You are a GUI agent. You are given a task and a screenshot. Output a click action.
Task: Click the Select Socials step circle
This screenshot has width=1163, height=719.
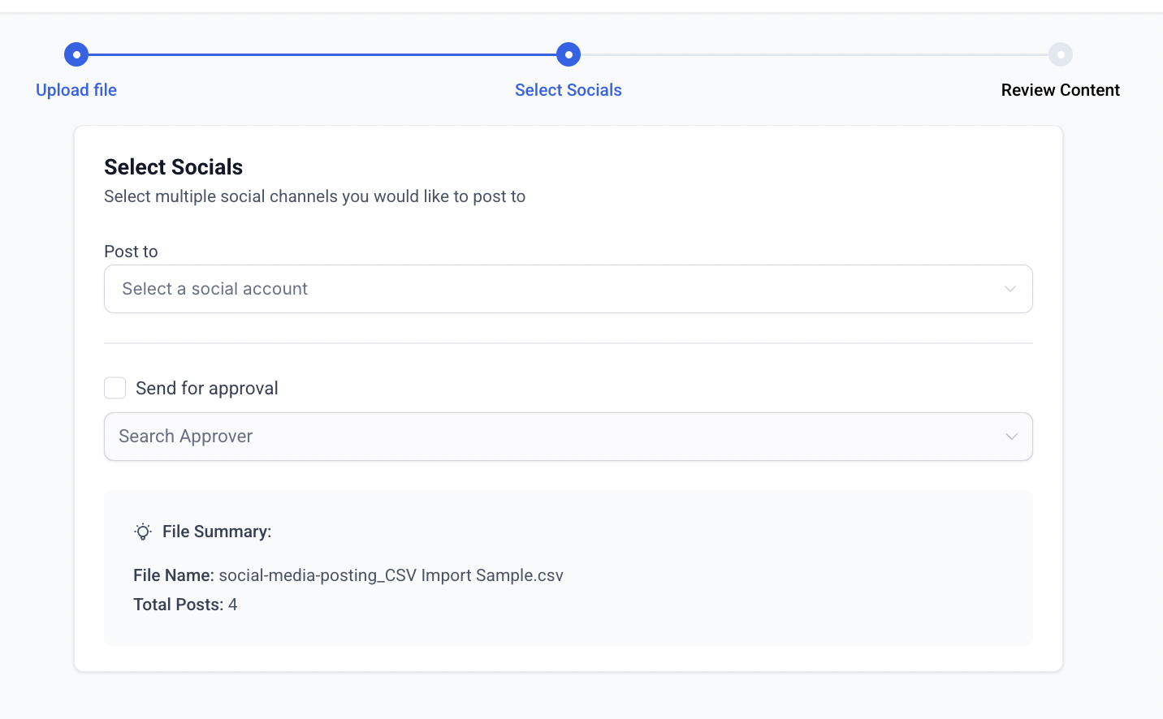click(569, 55)
